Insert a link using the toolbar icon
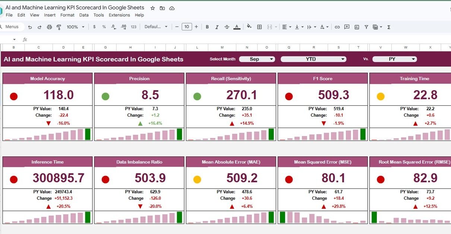The width and height of the screenshot is (451, 234). (337, 27)
